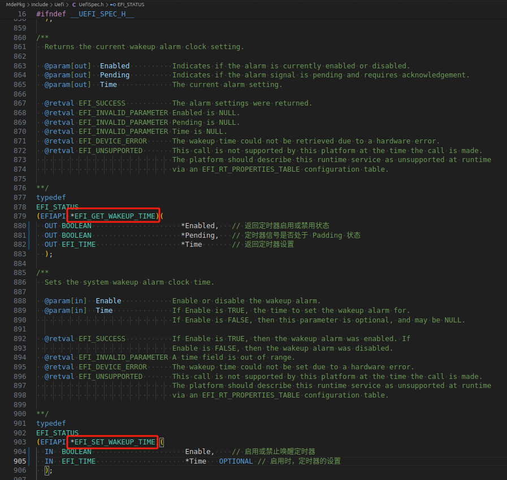Click the OPTIONAL keyword on line 905
The width and height of the screenshot is (507, 480).
(235, 461)
